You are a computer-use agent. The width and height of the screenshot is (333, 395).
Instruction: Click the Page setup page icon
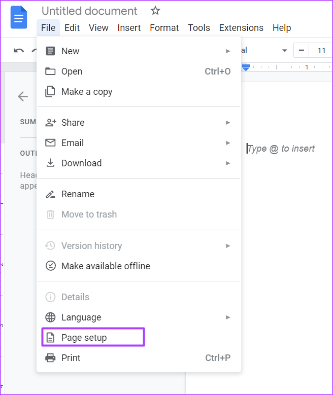click(x=50, y=338)
